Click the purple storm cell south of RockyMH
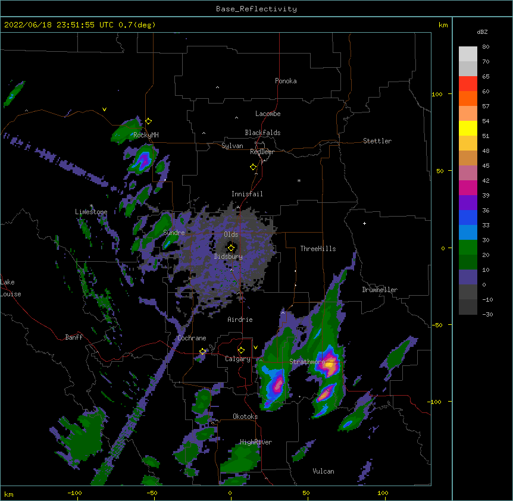The image size is (513, 501). [143, 160]
